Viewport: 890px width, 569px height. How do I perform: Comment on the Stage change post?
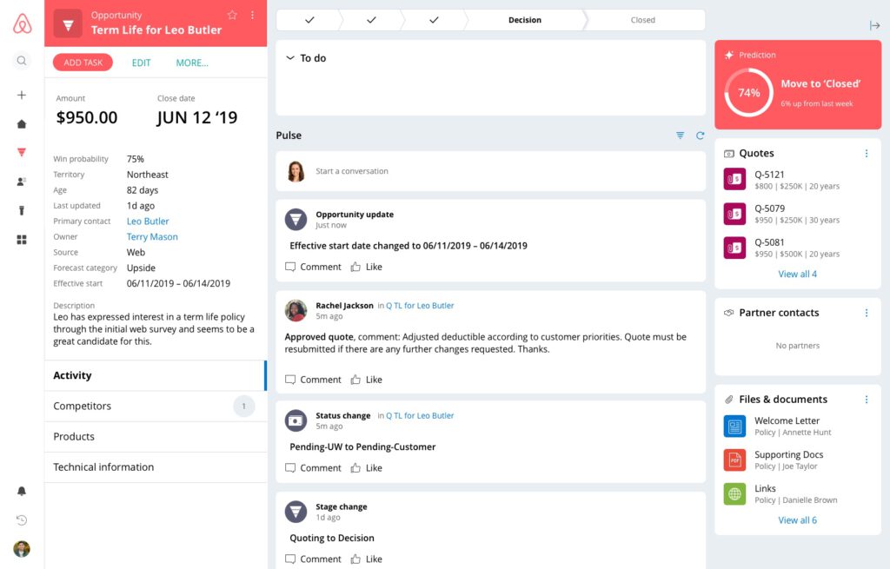[x=313, y=559]
